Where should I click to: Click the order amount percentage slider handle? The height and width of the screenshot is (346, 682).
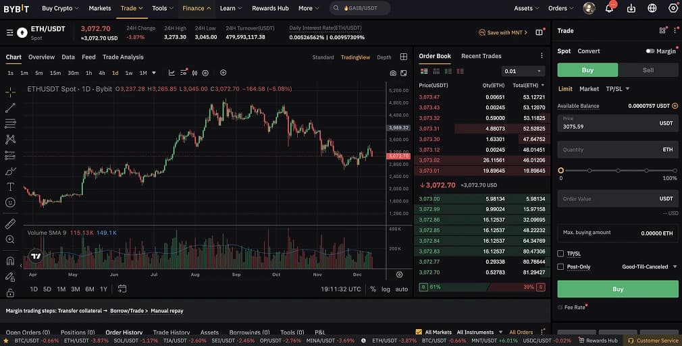[x=560, y=171]
